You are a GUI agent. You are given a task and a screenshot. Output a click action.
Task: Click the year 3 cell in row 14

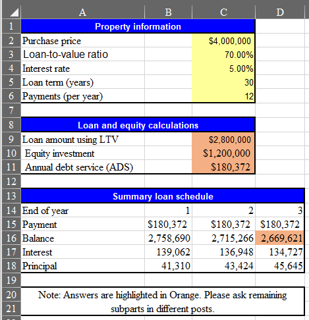pos(280,210)
